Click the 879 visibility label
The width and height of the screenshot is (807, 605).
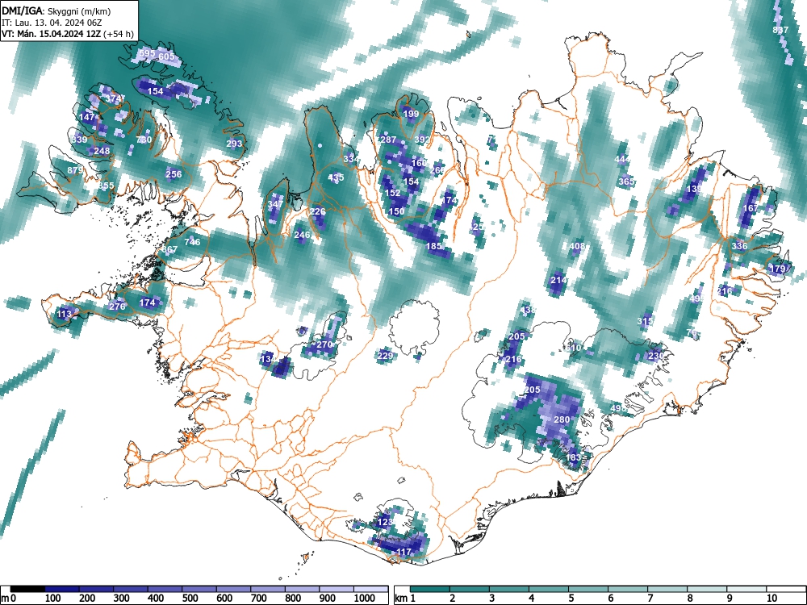pyautogui.click(x=75, y=170)
